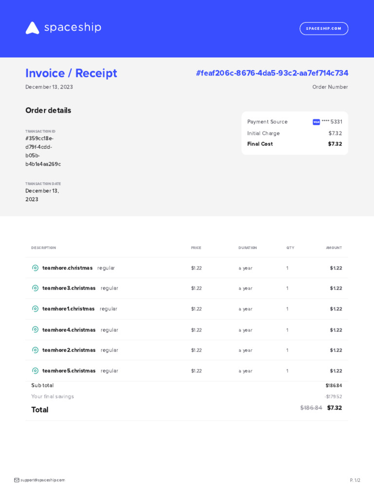Image resolution: width=374 pixels, height=499 pixels.
Task: Click the AMOUNT column header
Action: click(x=334, y=248)
